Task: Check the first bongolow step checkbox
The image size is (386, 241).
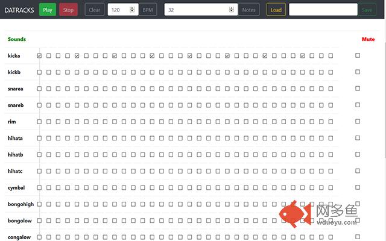Action: coord(39,221)
